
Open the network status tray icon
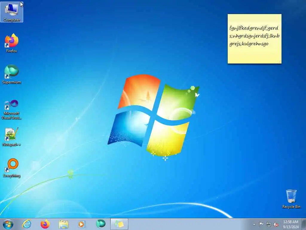[269, 224]
